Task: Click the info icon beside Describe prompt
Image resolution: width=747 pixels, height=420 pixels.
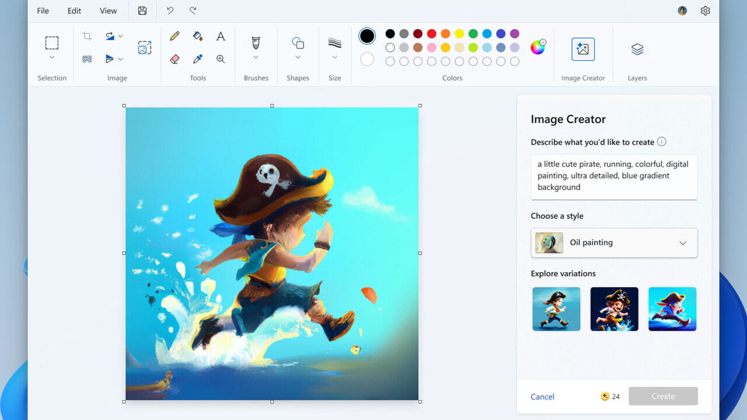Action: pyautogui.click(x=661, y=142)
